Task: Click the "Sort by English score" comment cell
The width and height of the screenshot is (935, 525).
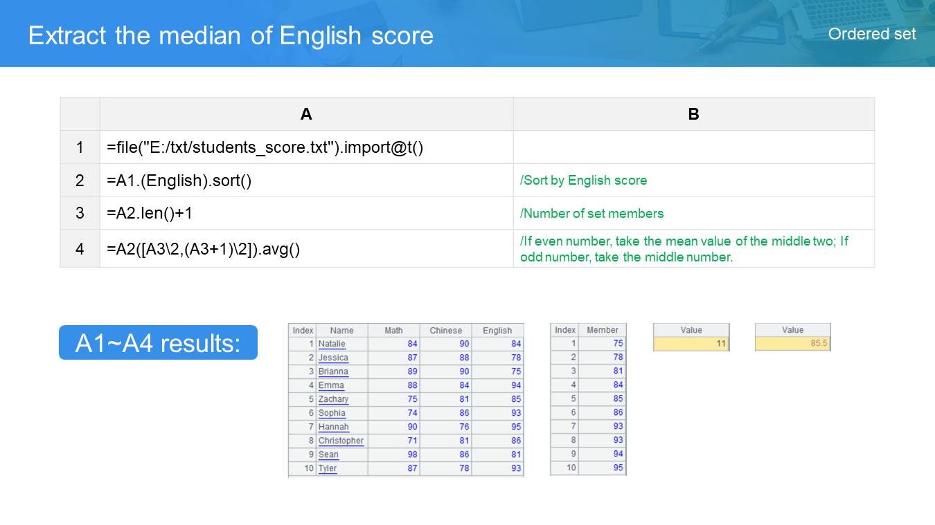Action: click(x=693, y=181)
